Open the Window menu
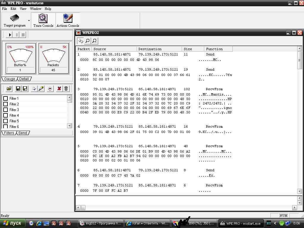 [x=36, y=9]
